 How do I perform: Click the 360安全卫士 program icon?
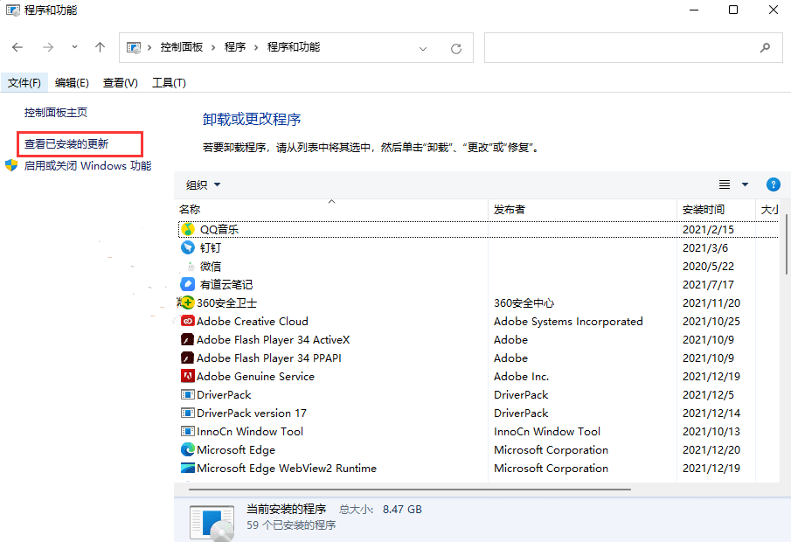[x=187, y=302]
